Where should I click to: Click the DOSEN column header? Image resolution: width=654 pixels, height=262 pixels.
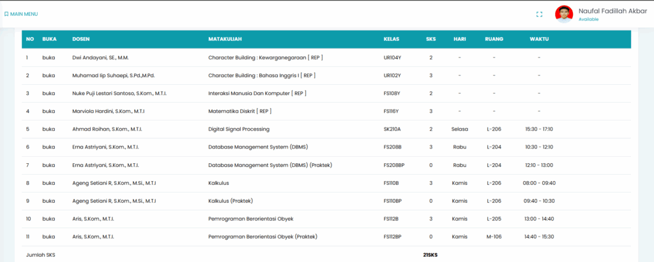[x=81, y=39]
